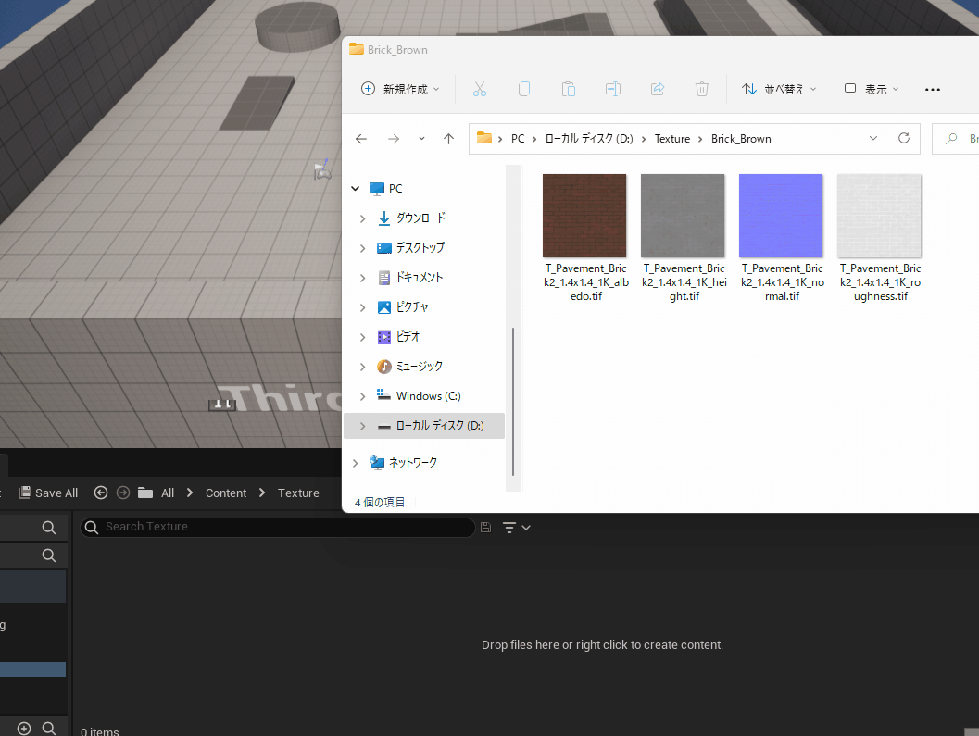Expand the ドキュメント tree node
The image size is (979, 736).
click(363, 278)
